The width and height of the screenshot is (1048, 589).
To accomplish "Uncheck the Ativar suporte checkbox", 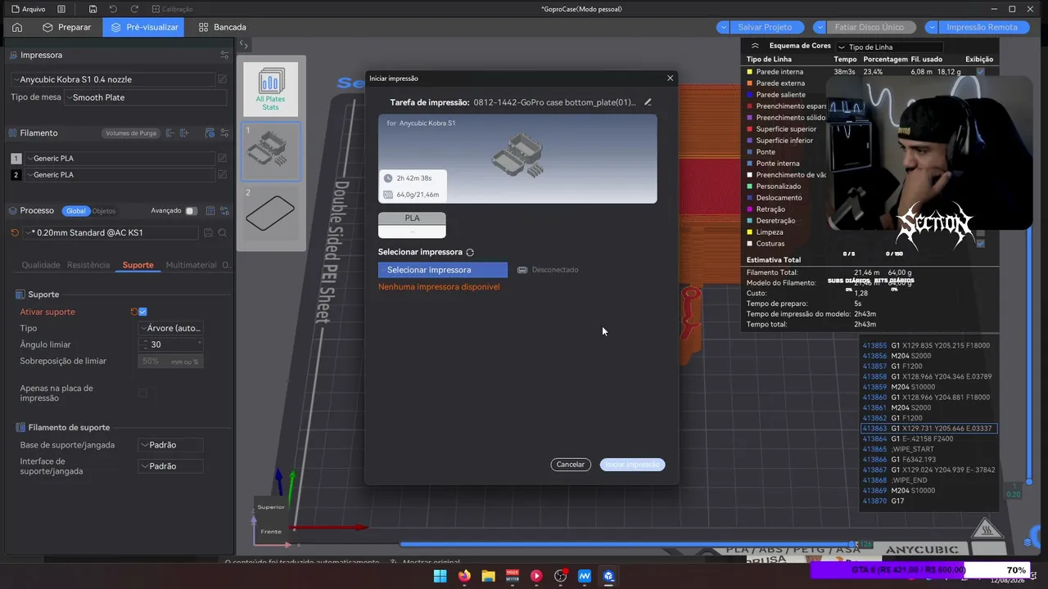I will pyautogui.click(x=142, y=312).
